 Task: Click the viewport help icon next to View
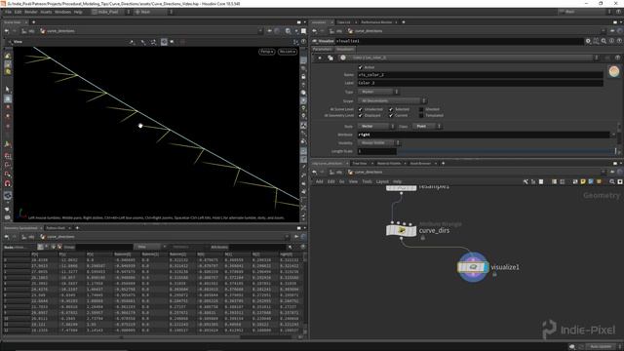click(x=303, y=41)
